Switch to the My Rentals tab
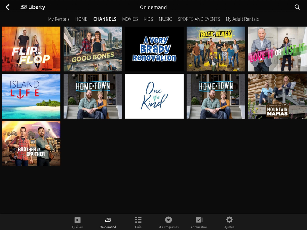 coord(59,19)
